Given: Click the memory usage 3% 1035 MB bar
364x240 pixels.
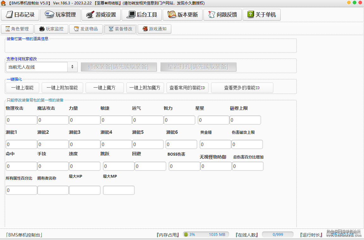Looking at the screenshot, I should point(206,234).
